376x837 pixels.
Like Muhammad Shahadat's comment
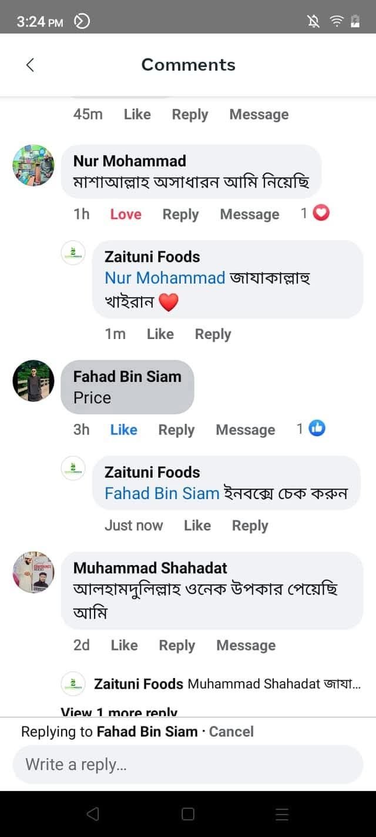pos(124,645)
